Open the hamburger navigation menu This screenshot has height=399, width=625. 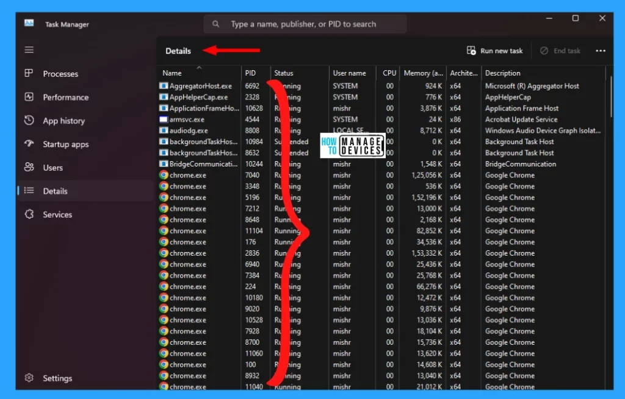(29, 50)
